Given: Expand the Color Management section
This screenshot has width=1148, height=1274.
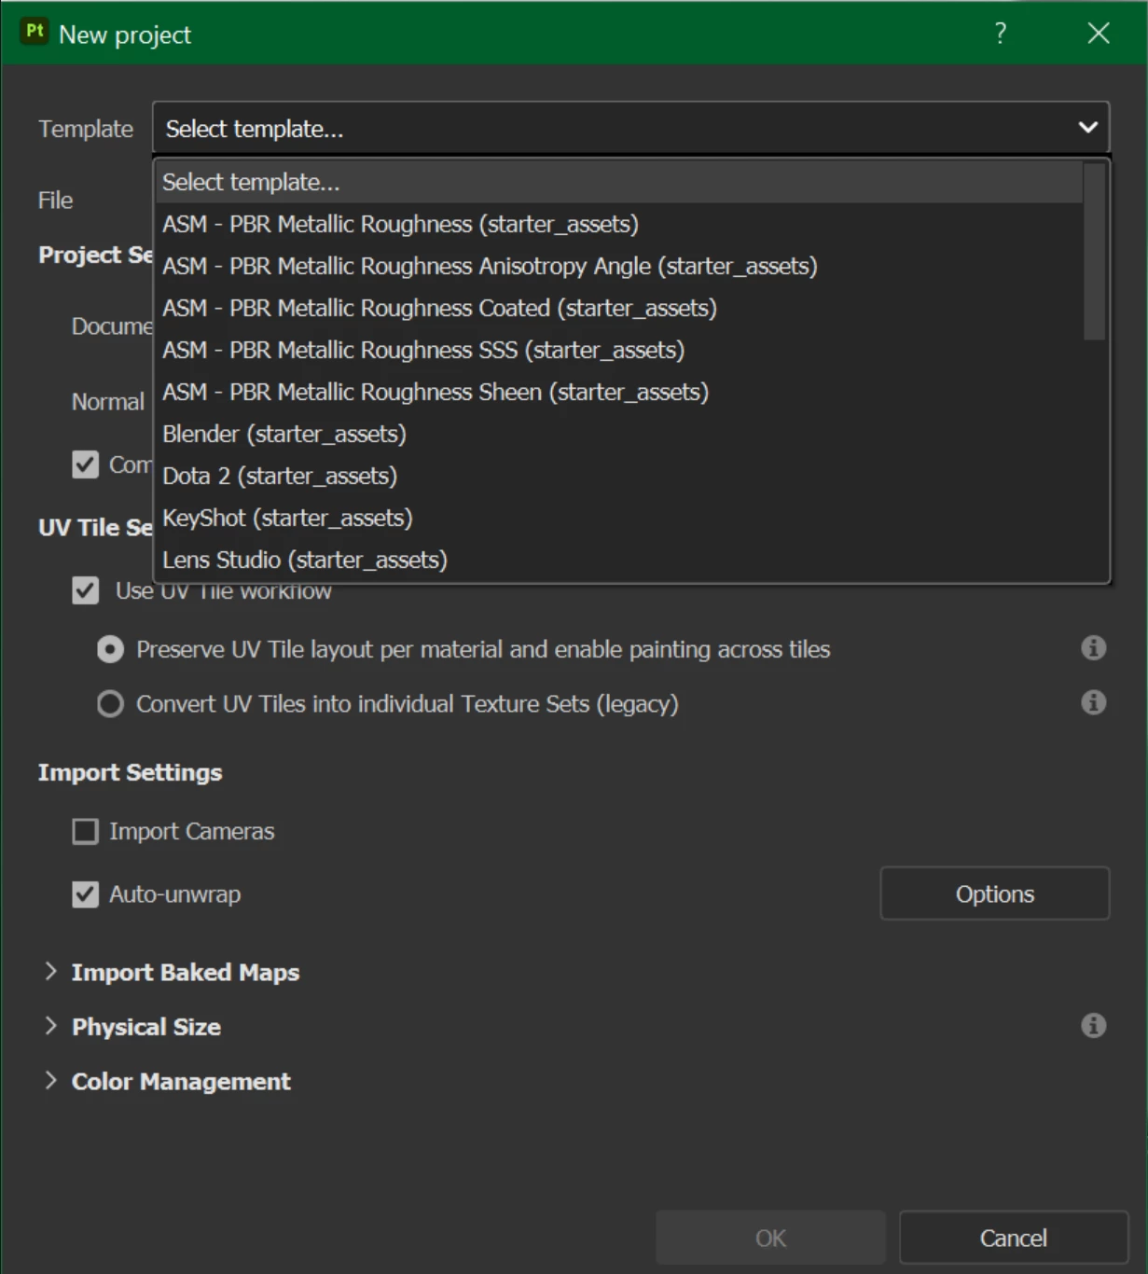Looking at the screenshot, I should pyautogui.click(x=50, y=1081).
